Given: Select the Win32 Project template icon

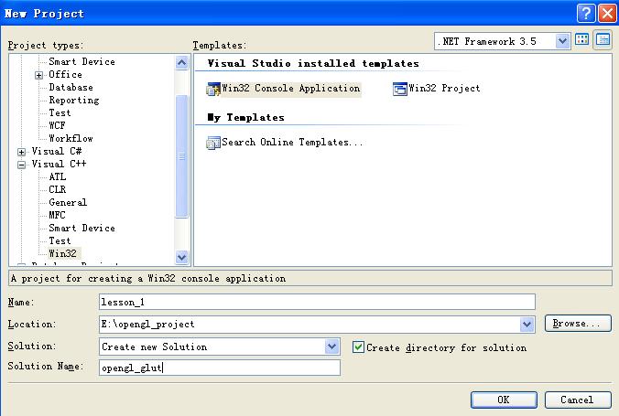Looking at the screenshot, I should tap(400, 89).
